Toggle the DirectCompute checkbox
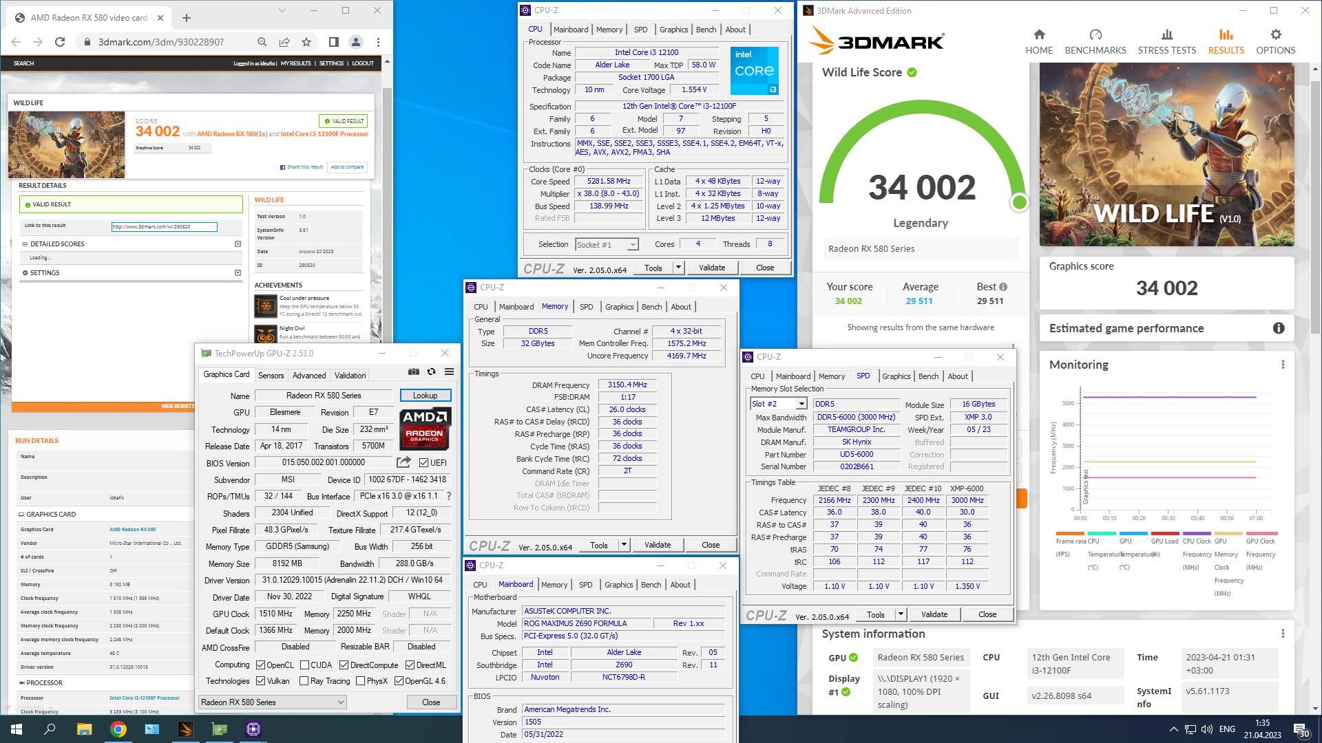The height and width of the screenshot is (743, 1322). click(x=344, y=665)
